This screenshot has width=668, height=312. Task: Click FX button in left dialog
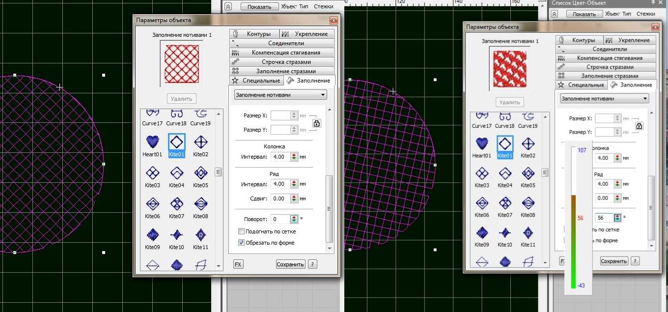coord(238,264)
